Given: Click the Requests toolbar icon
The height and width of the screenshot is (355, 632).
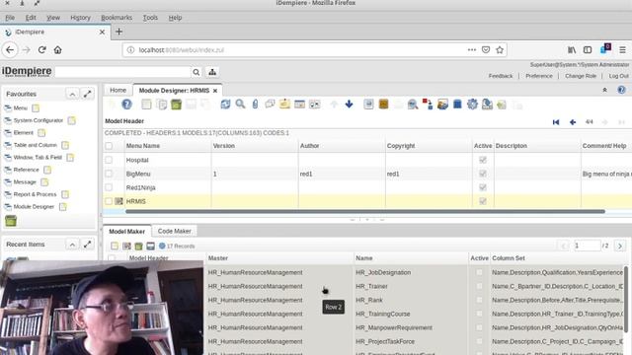Looking at the screenshot, I should [x=442, y=105].
